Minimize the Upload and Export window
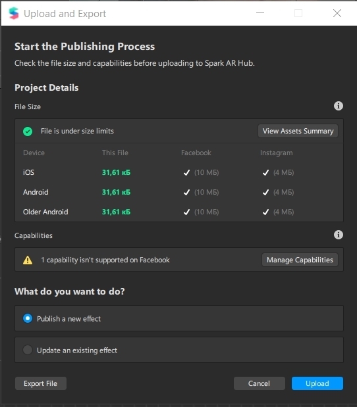This screenshot has height=407, width=357. [260, 13]
